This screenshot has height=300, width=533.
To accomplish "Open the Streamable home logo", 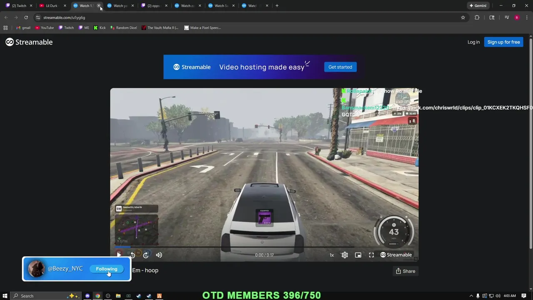I will 29,42.
